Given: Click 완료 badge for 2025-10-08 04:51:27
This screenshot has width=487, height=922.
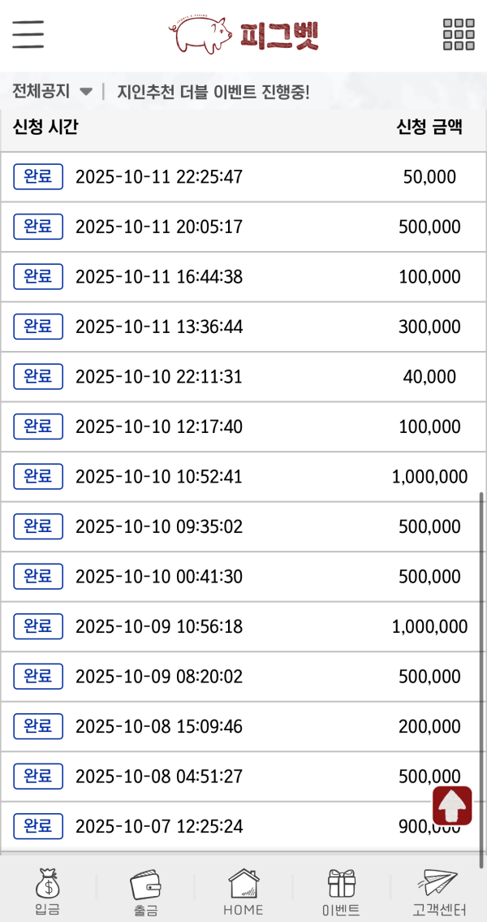Looking at the screenshot, I should click(x=38, y=777).
